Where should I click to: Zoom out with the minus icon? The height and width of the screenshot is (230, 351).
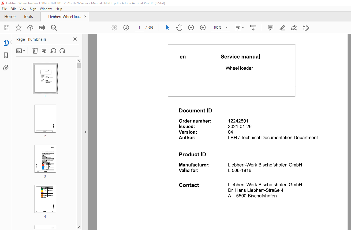191,28
